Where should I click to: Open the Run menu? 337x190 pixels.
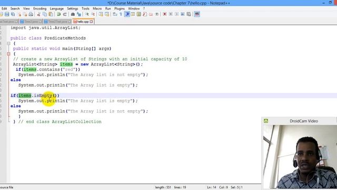click(x=108, y=8)
